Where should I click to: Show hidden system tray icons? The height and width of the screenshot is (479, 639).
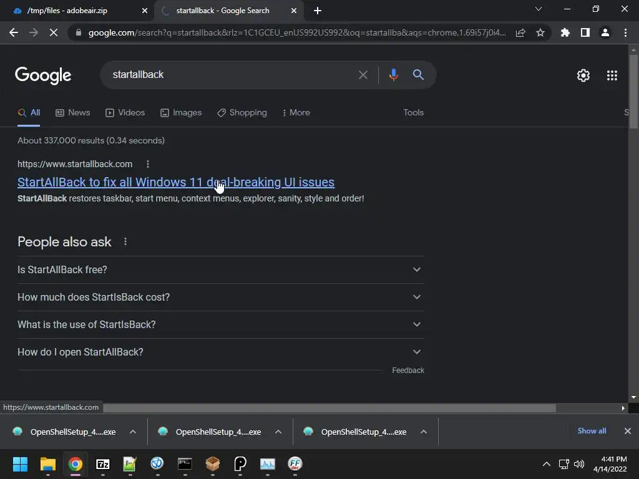(547, 464)
